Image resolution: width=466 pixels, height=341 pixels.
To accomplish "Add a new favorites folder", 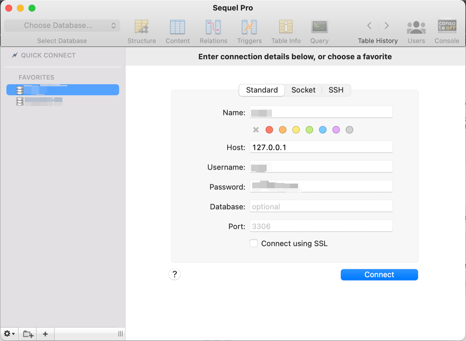I will pyautogui.click(x=28, y=334).
